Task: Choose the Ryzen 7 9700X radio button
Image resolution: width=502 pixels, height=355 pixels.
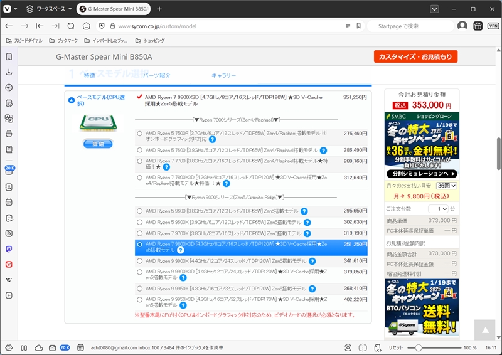Action: click(139, 233)
